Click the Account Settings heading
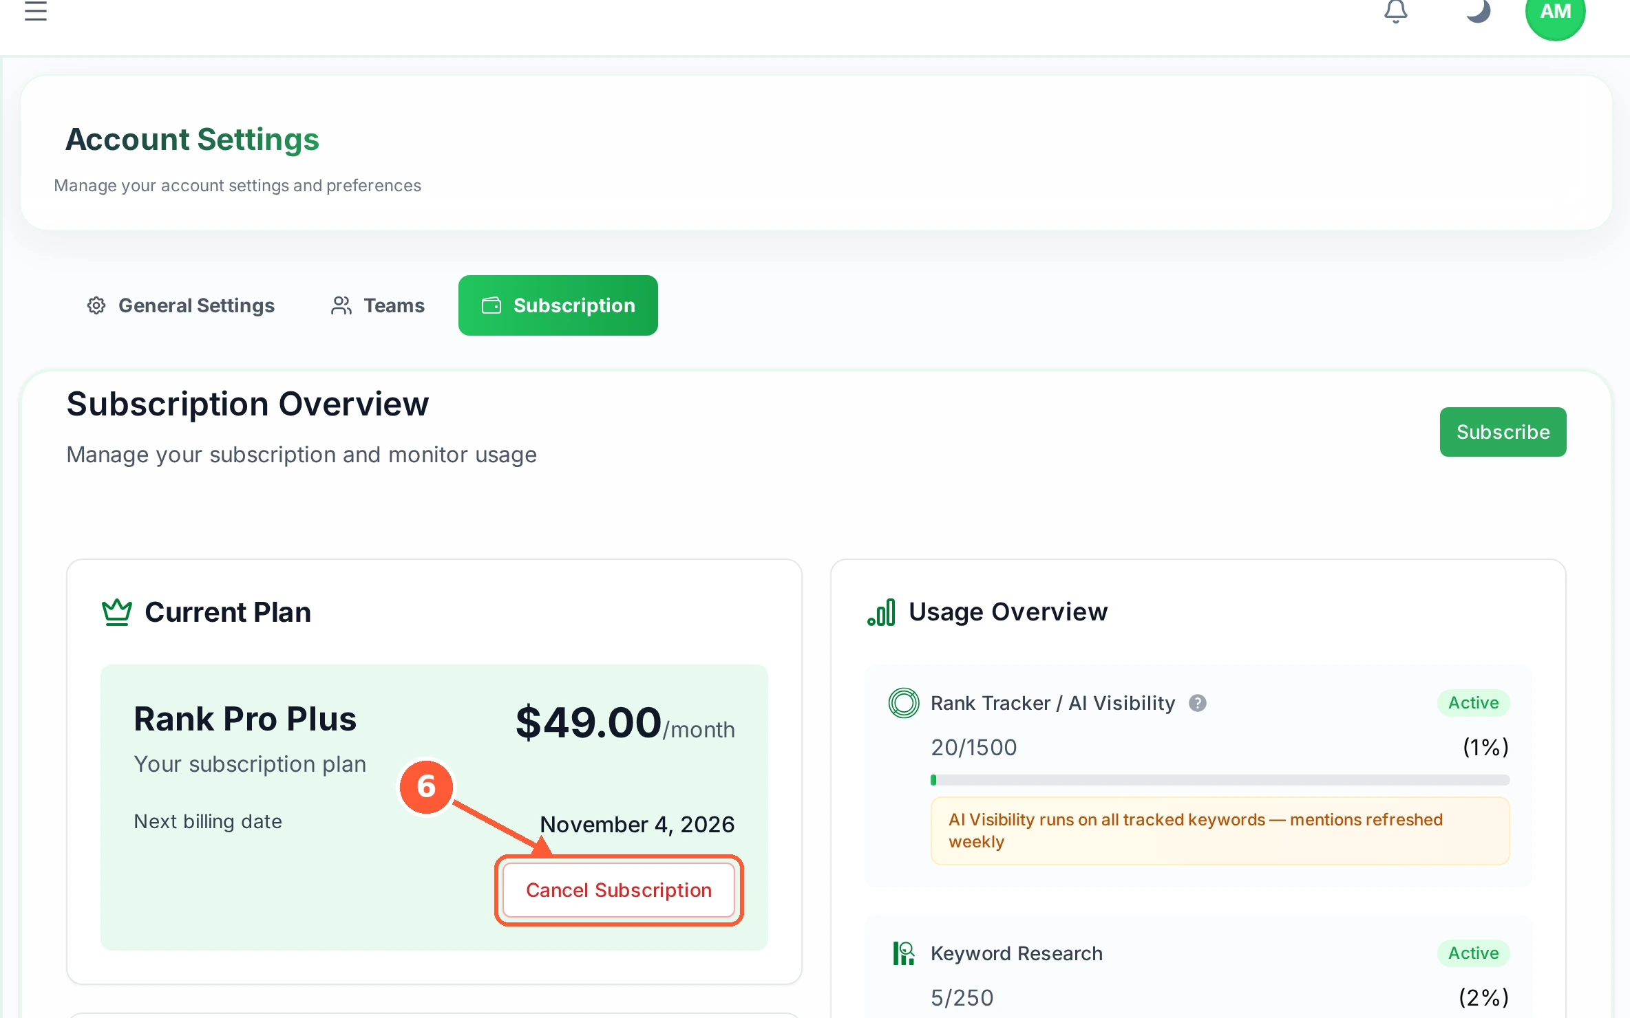This screenshot has width=1630, height=1018. coord(192,140)
